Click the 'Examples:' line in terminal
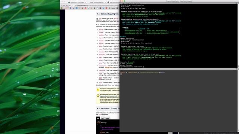Image resolution: width=239 pixels, height=134 pixels. pos(125,27)
